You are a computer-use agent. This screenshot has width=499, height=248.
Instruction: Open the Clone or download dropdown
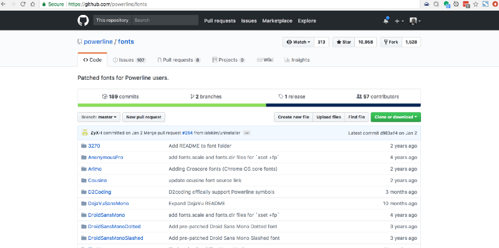coord(395,117)
